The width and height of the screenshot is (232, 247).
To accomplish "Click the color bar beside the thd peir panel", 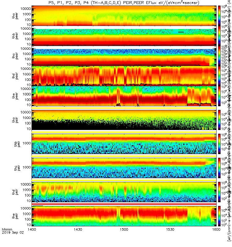I will tap(219, 192).
